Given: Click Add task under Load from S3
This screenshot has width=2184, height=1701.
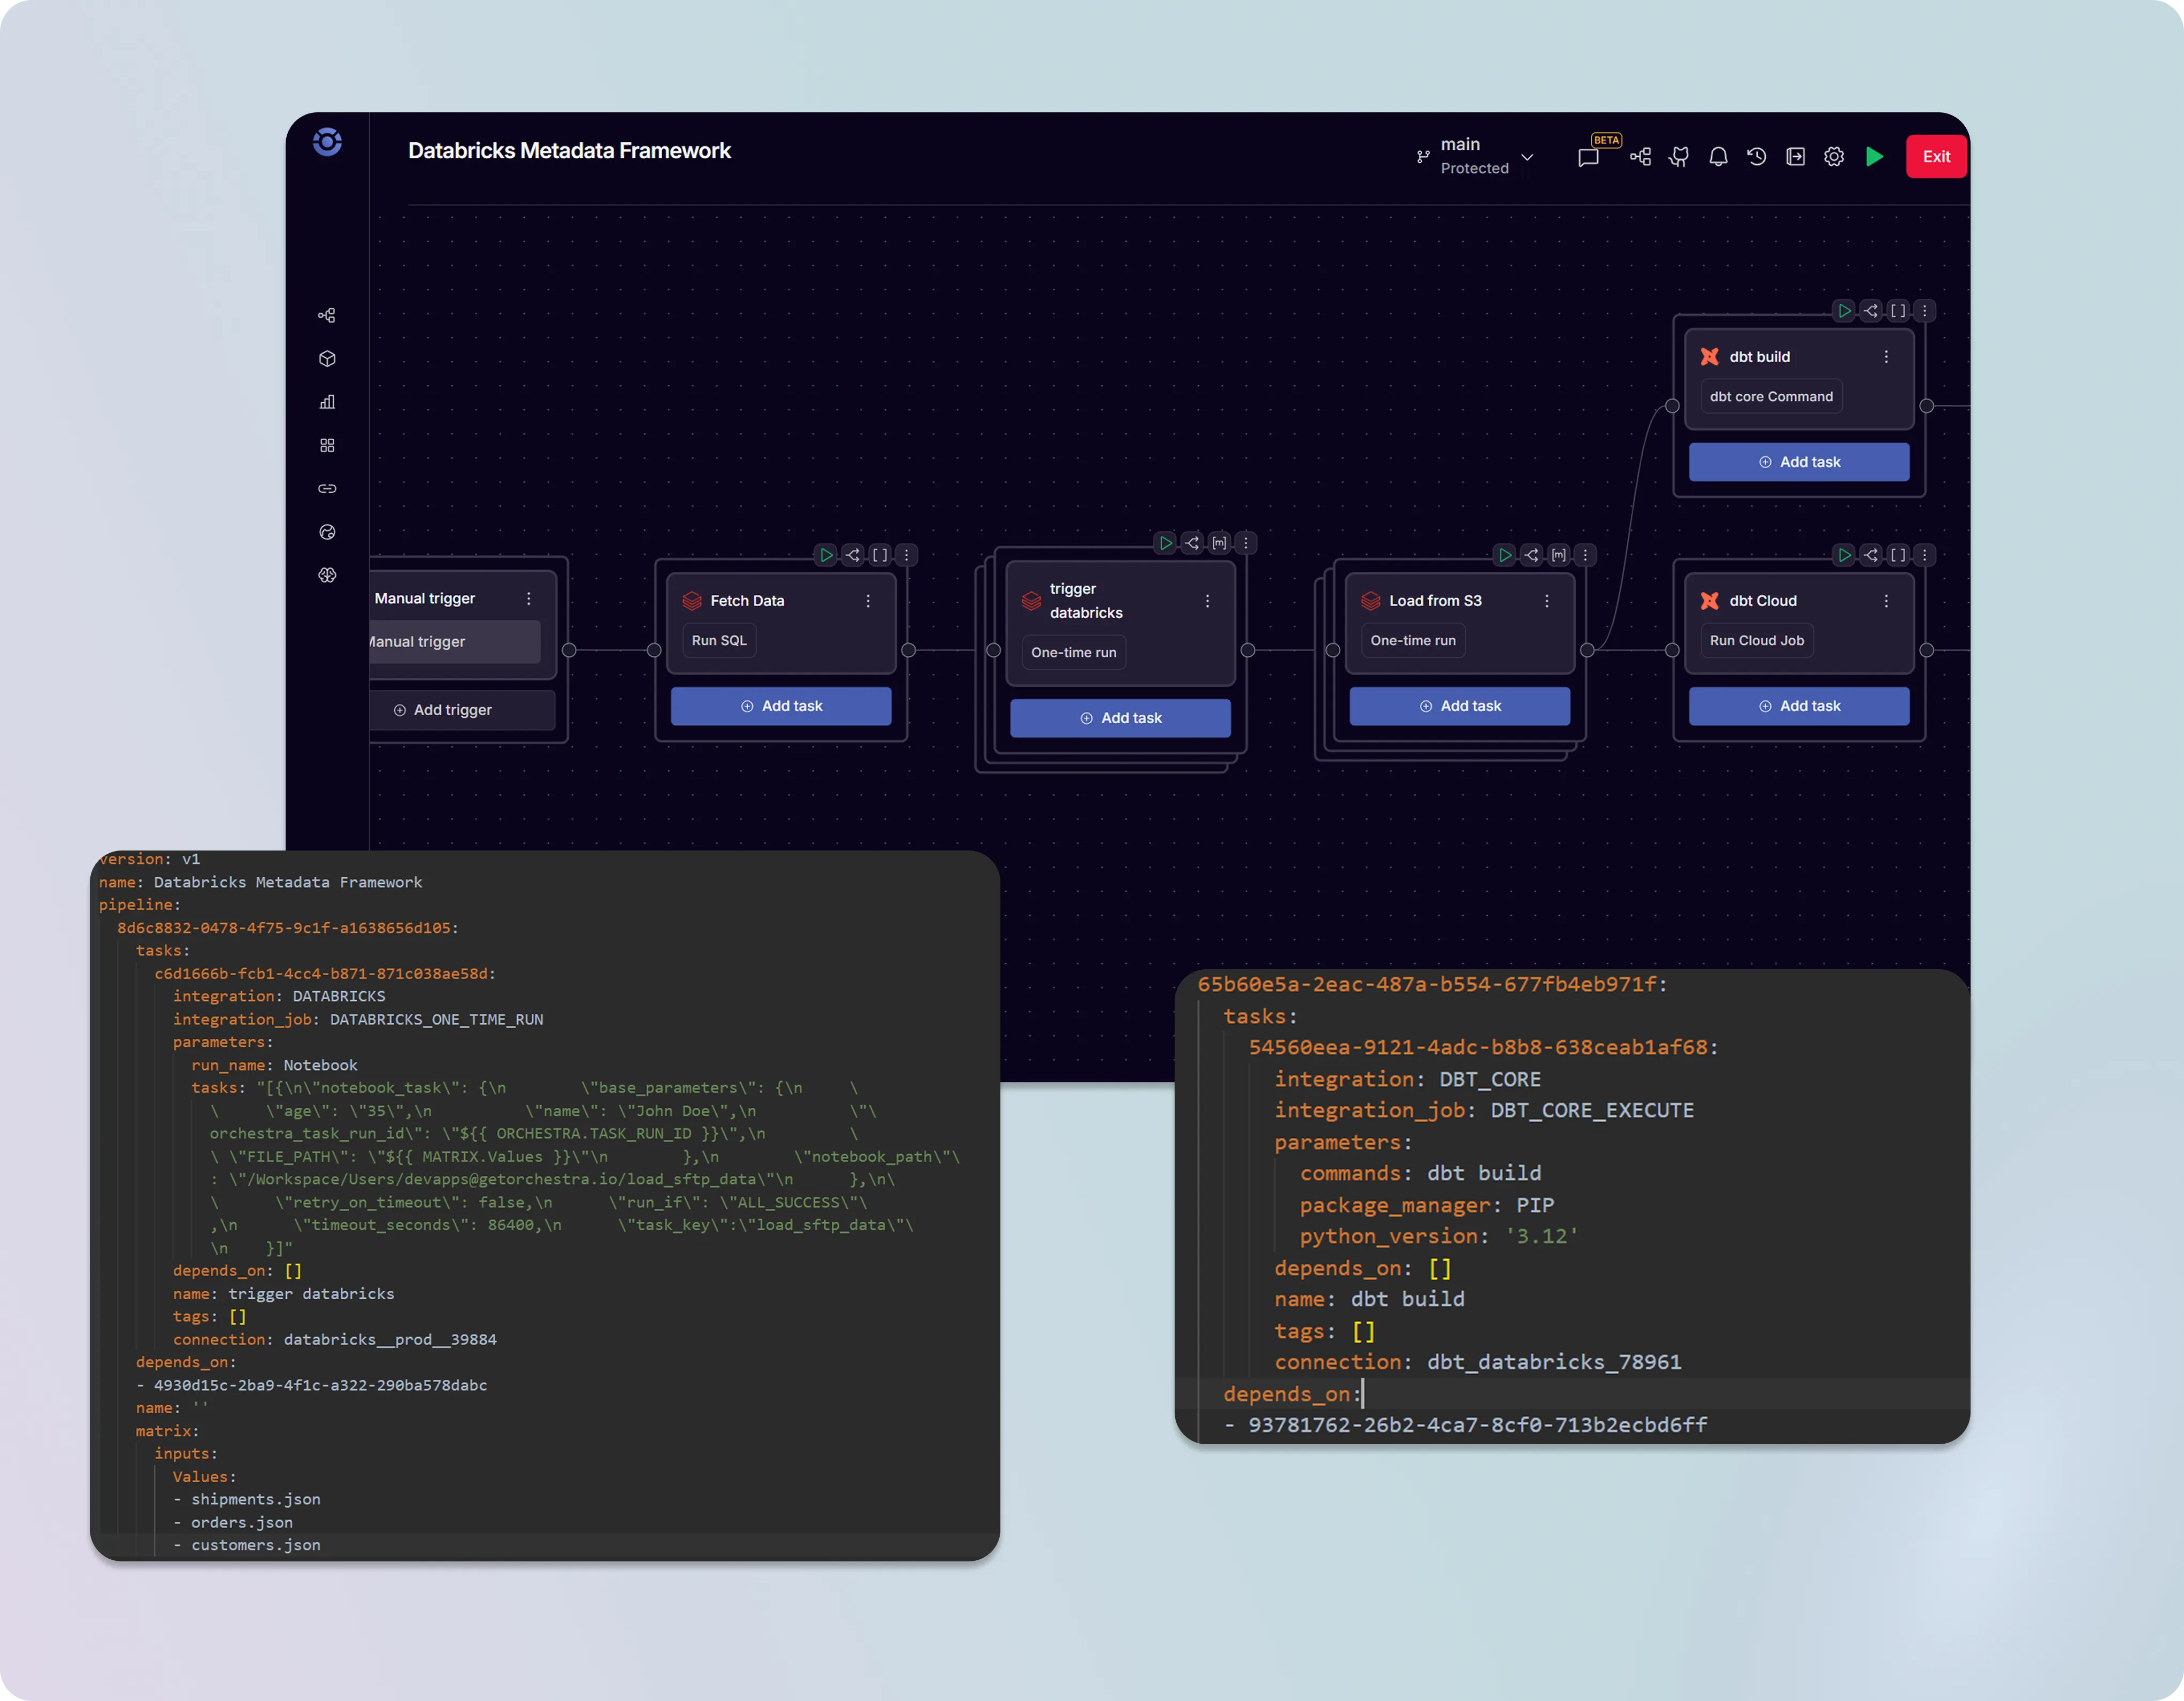Looking at the screenshot, I should [x=1459, y=706].
